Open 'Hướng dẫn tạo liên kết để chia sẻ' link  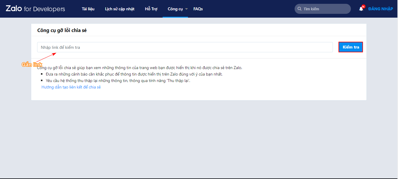click(x=71, y=87)
